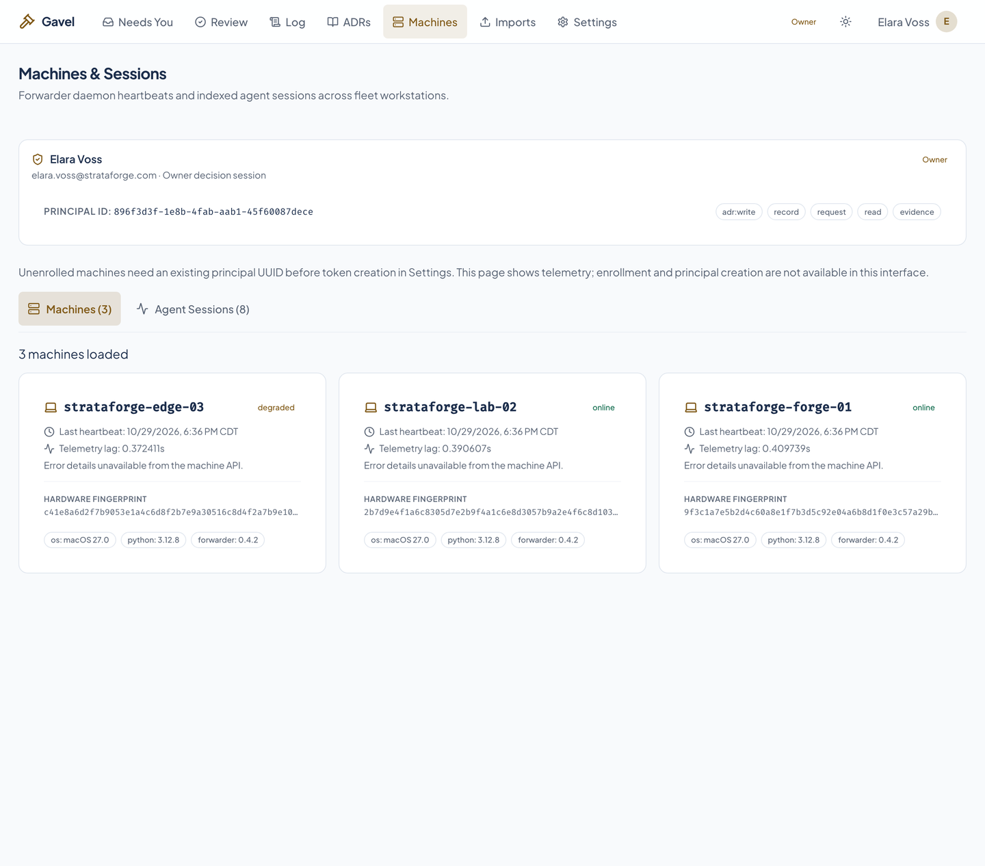Screen dimensions: 985x866
Task: Click the adr:write permission chip
Action: click(x=739, y=212)
